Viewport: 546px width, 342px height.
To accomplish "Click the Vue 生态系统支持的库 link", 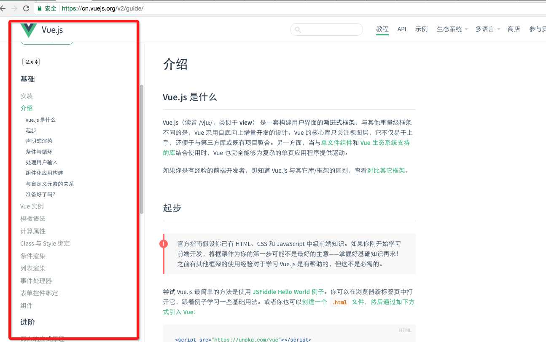I will 385,143.
